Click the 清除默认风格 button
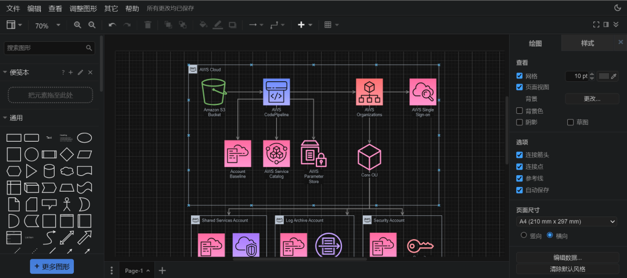Viewport: 627px width, 278px height. click(x=567, y=269)
